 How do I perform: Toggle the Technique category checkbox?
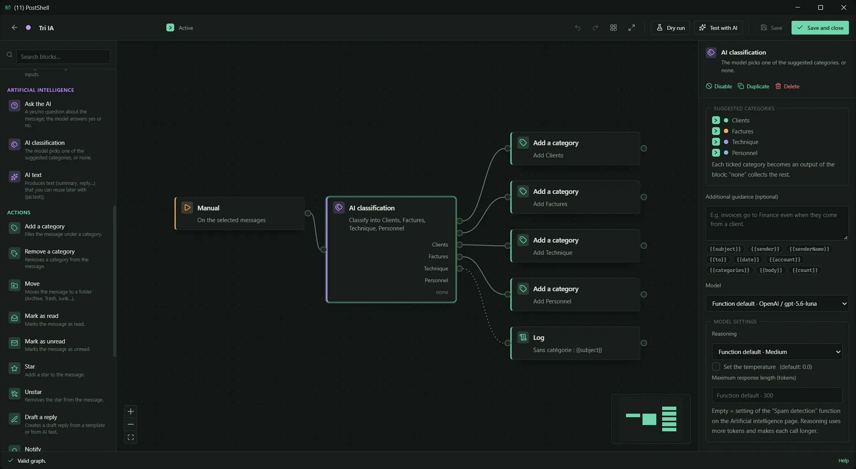[716, 142]
